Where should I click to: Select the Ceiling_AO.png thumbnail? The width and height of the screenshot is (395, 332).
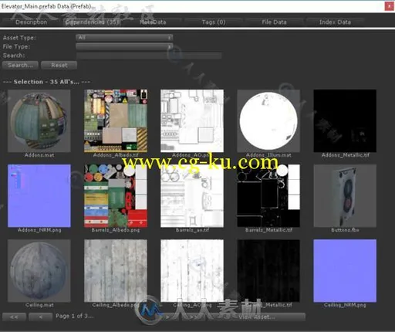coord(192,271)
